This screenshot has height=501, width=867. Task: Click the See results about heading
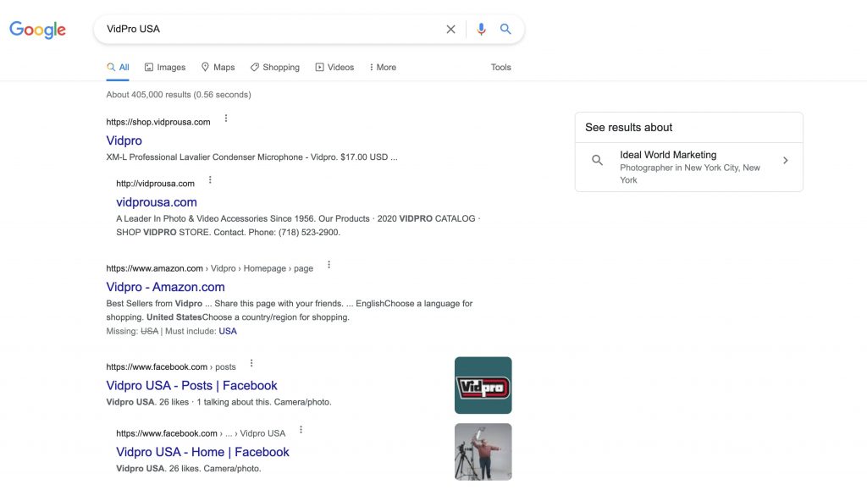629,128
